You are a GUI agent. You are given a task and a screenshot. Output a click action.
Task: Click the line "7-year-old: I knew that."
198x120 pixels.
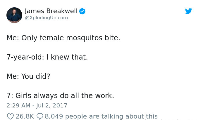[x=47, y=57]
